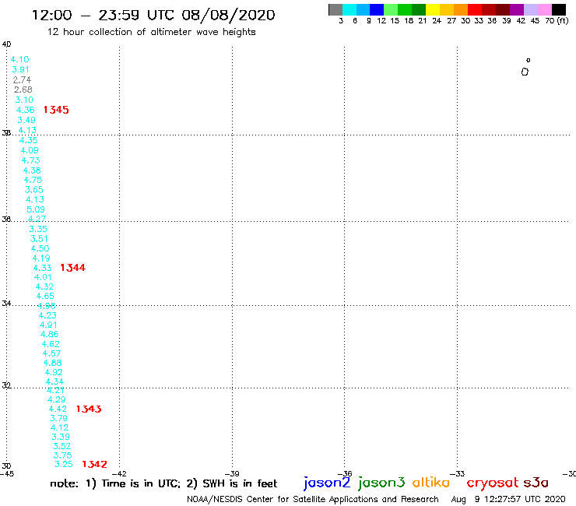Click the -33 longitude axis label
The height and width of the screenshot is (506, 576).
[458, 474]
